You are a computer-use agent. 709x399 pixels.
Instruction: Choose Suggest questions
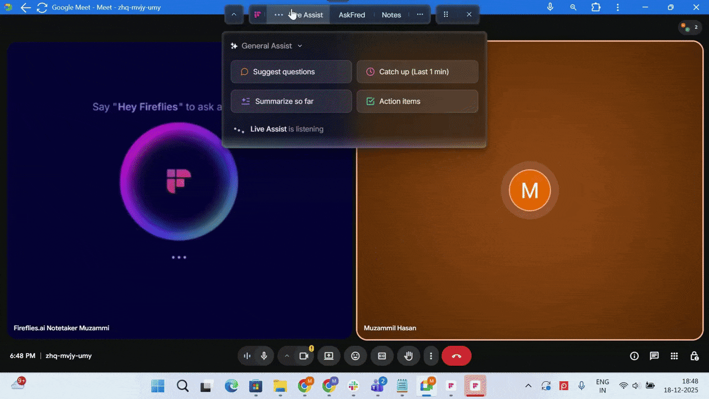(x=291, y=71)
